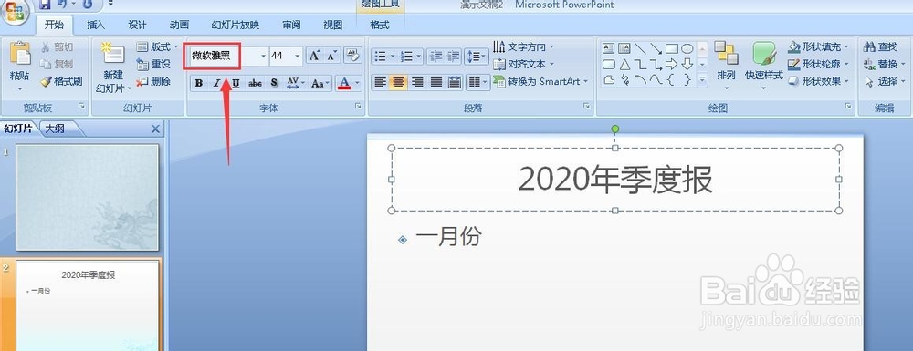Viewport: 913px width, 351px height.
Task: Switch to the 幻灯片放映 ribbon tab
Action: coord(236,25)
